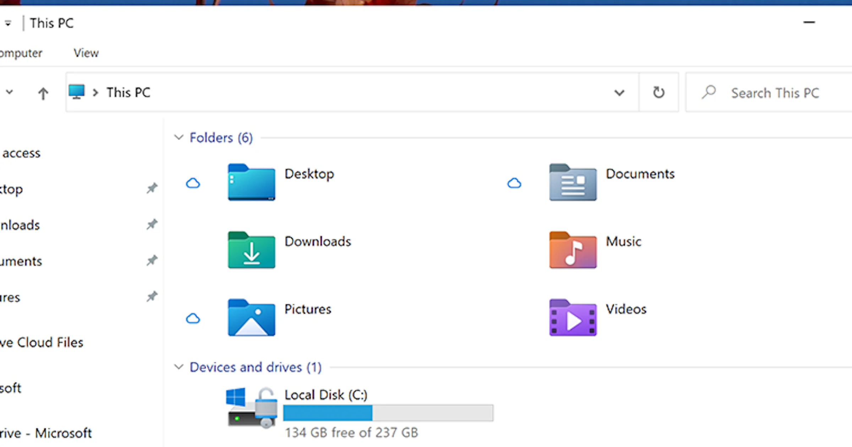852x447 pixels.
Task: Open the Videos folder icon
Action: tap(573, 318)
